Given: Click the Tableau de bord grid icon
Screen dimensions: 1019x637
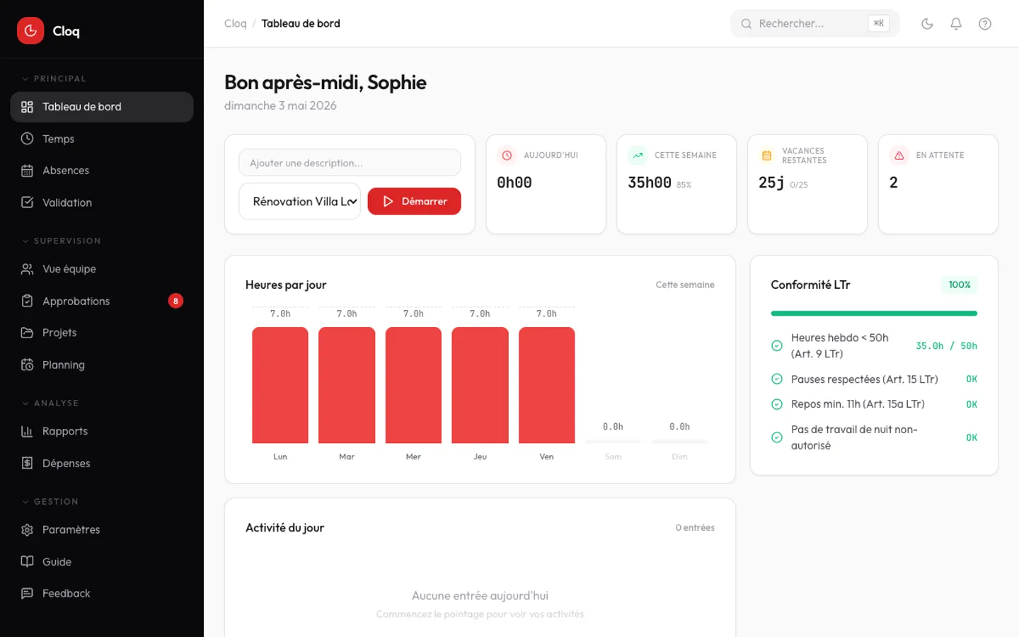Looking at the screenshot, I should (x=27, y=107).
